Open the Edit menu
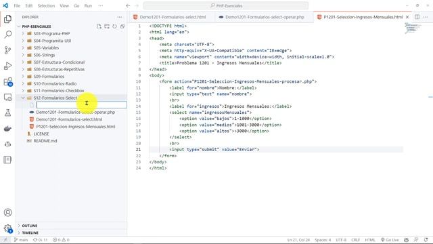 click(28, 5)
